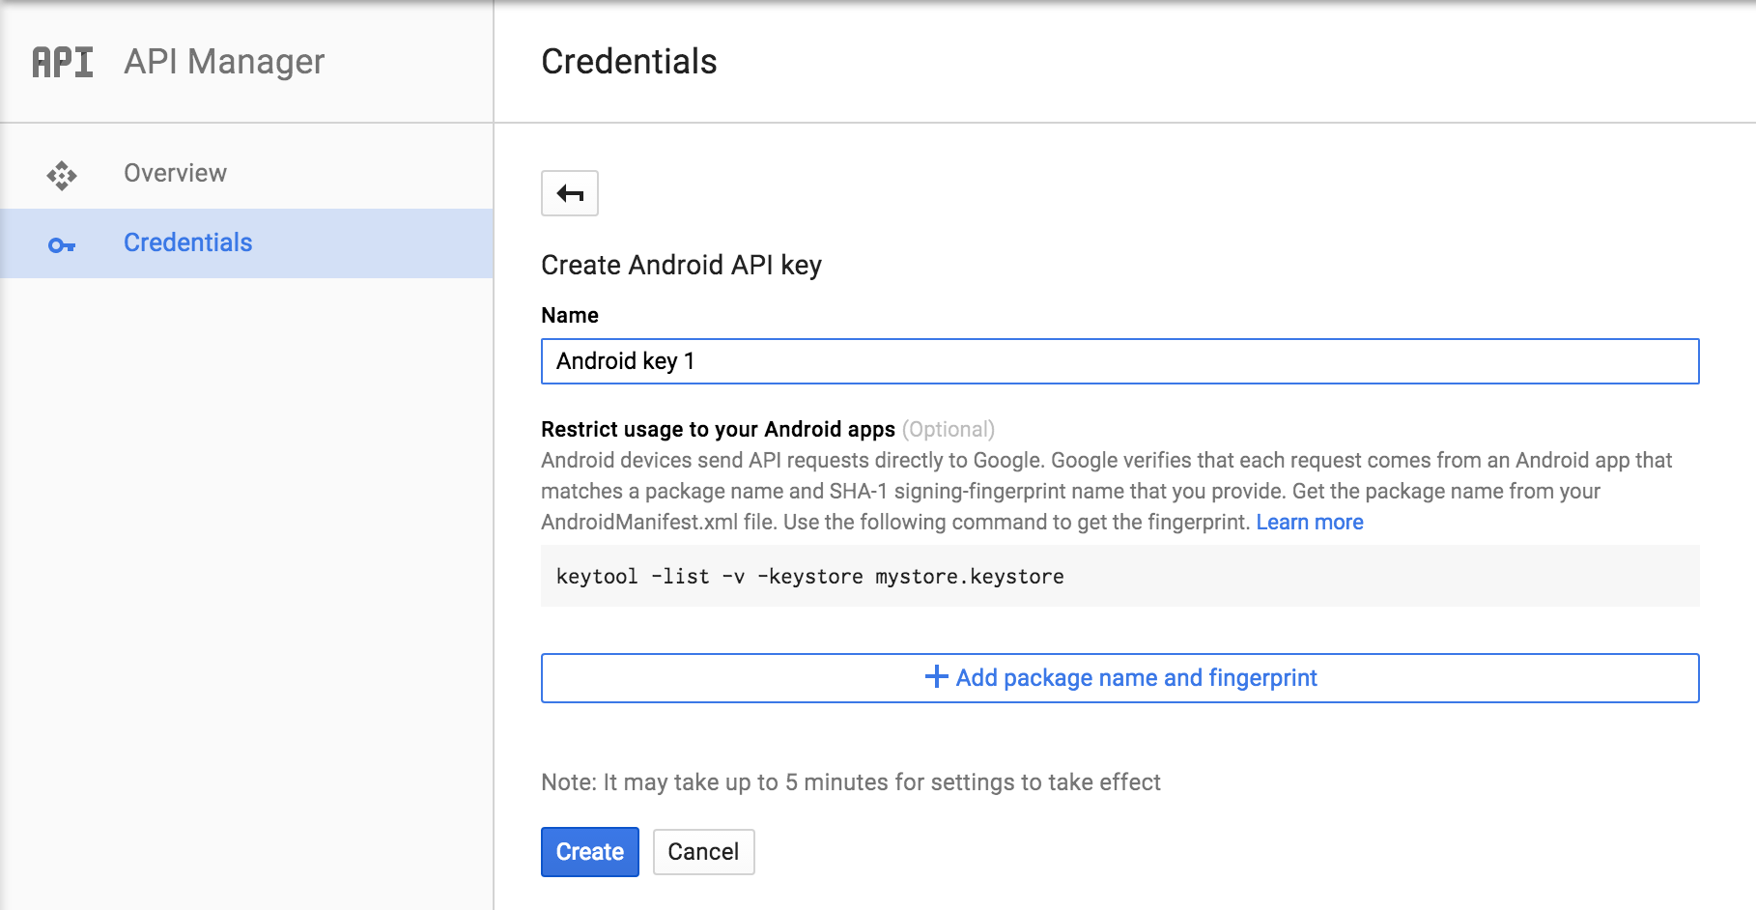1756x910 pixels.
Task: Click the 5 minutes settings note text
Action: click(x=850, y=782)
